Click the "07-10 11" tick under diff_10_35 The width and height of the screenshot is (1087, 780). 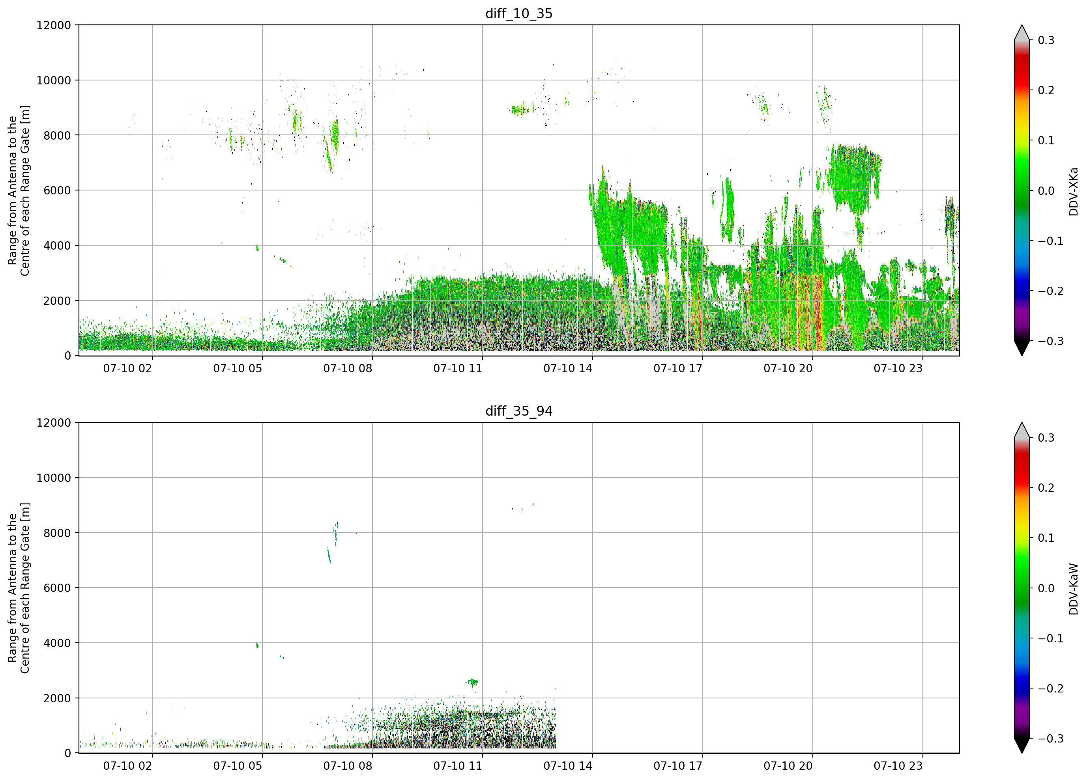click(x=458, y=368)
